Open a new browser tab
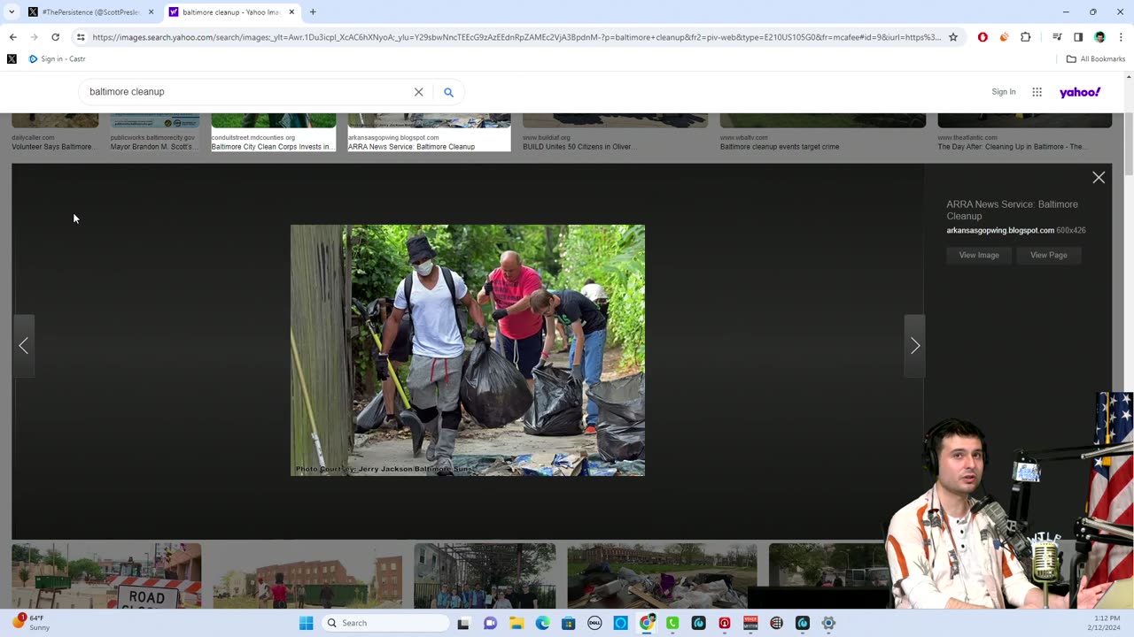 [x=313, y=12]
